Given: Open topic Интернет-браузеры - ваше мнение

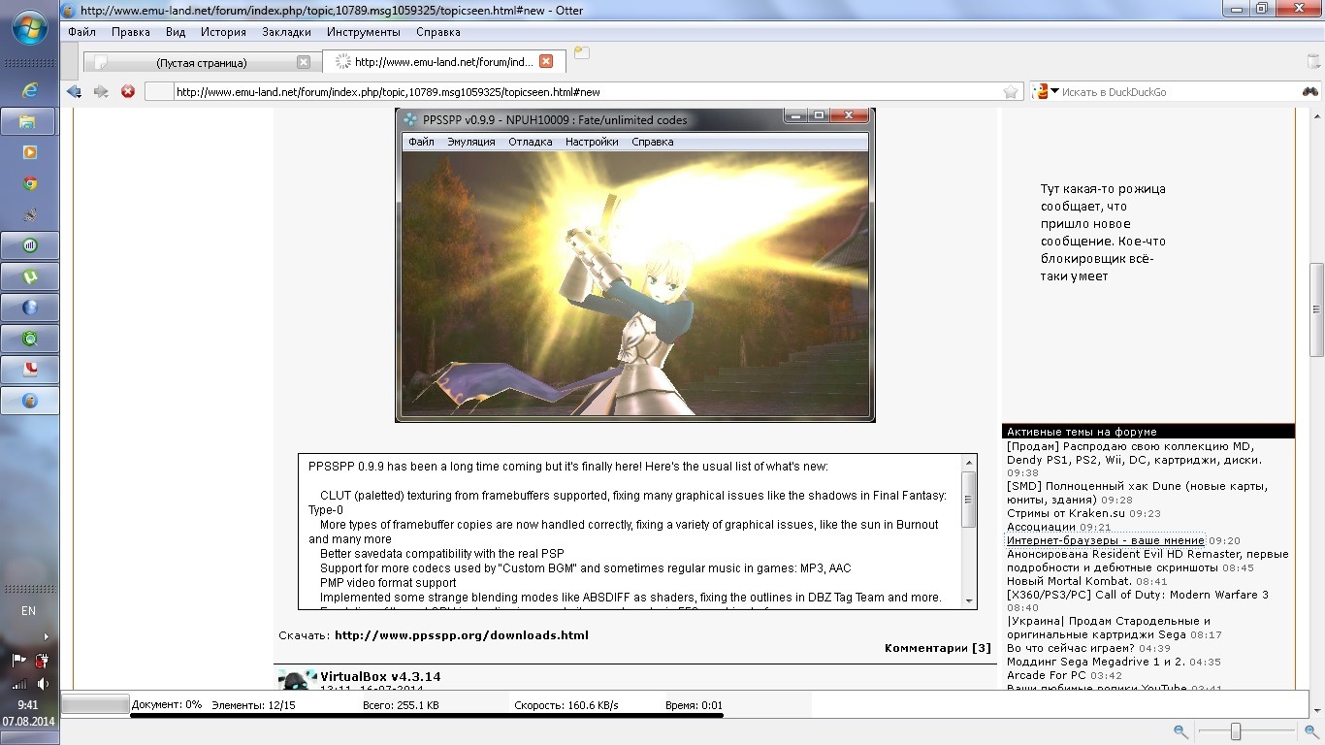Looking at the screenshot, I should pyautogui.click(x=1106, y=540).
